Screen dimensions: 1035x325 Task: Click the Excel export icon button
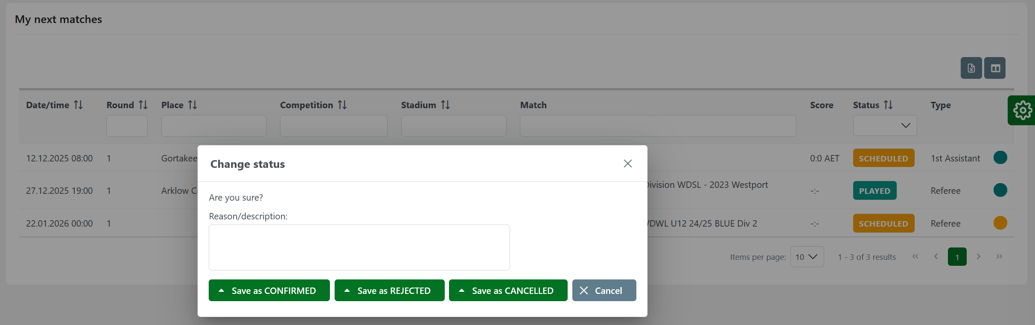point(971,68)
